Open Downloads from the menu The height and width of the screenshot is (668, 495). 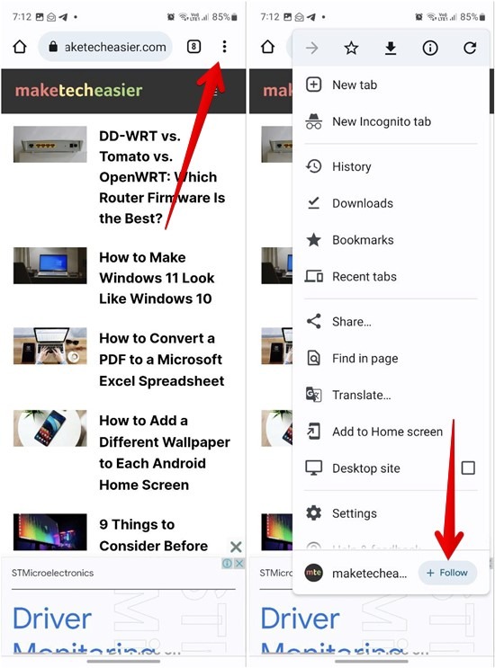391,203
